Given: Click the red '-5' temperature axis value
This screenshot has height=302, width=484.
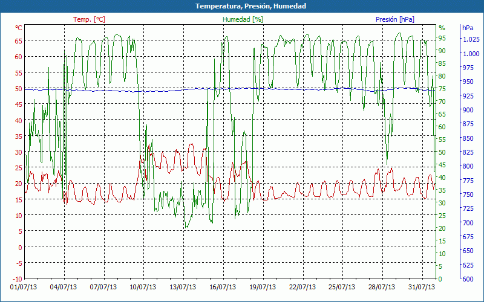Looking at the screenshot, I should click(x=19, y=263).
